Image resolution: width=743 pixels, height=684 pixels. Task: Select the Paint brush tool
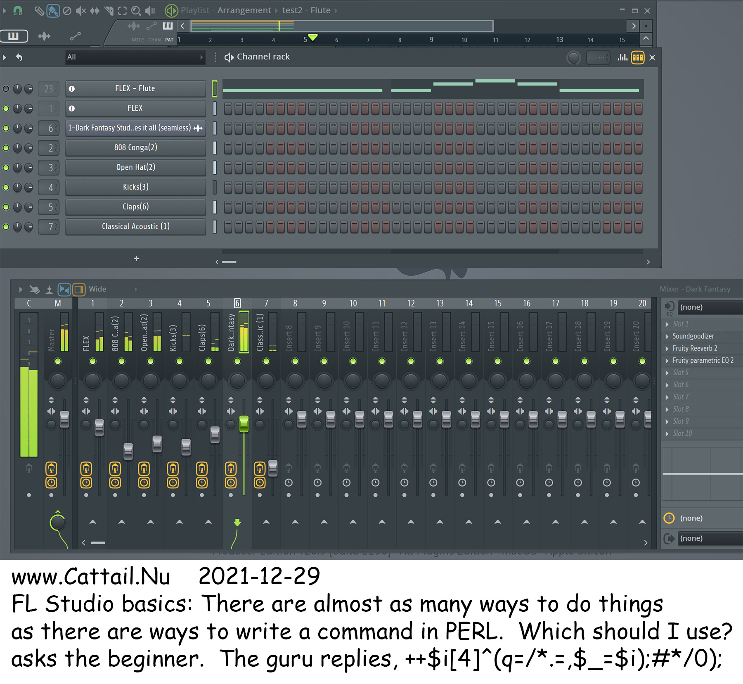[53, 11]
